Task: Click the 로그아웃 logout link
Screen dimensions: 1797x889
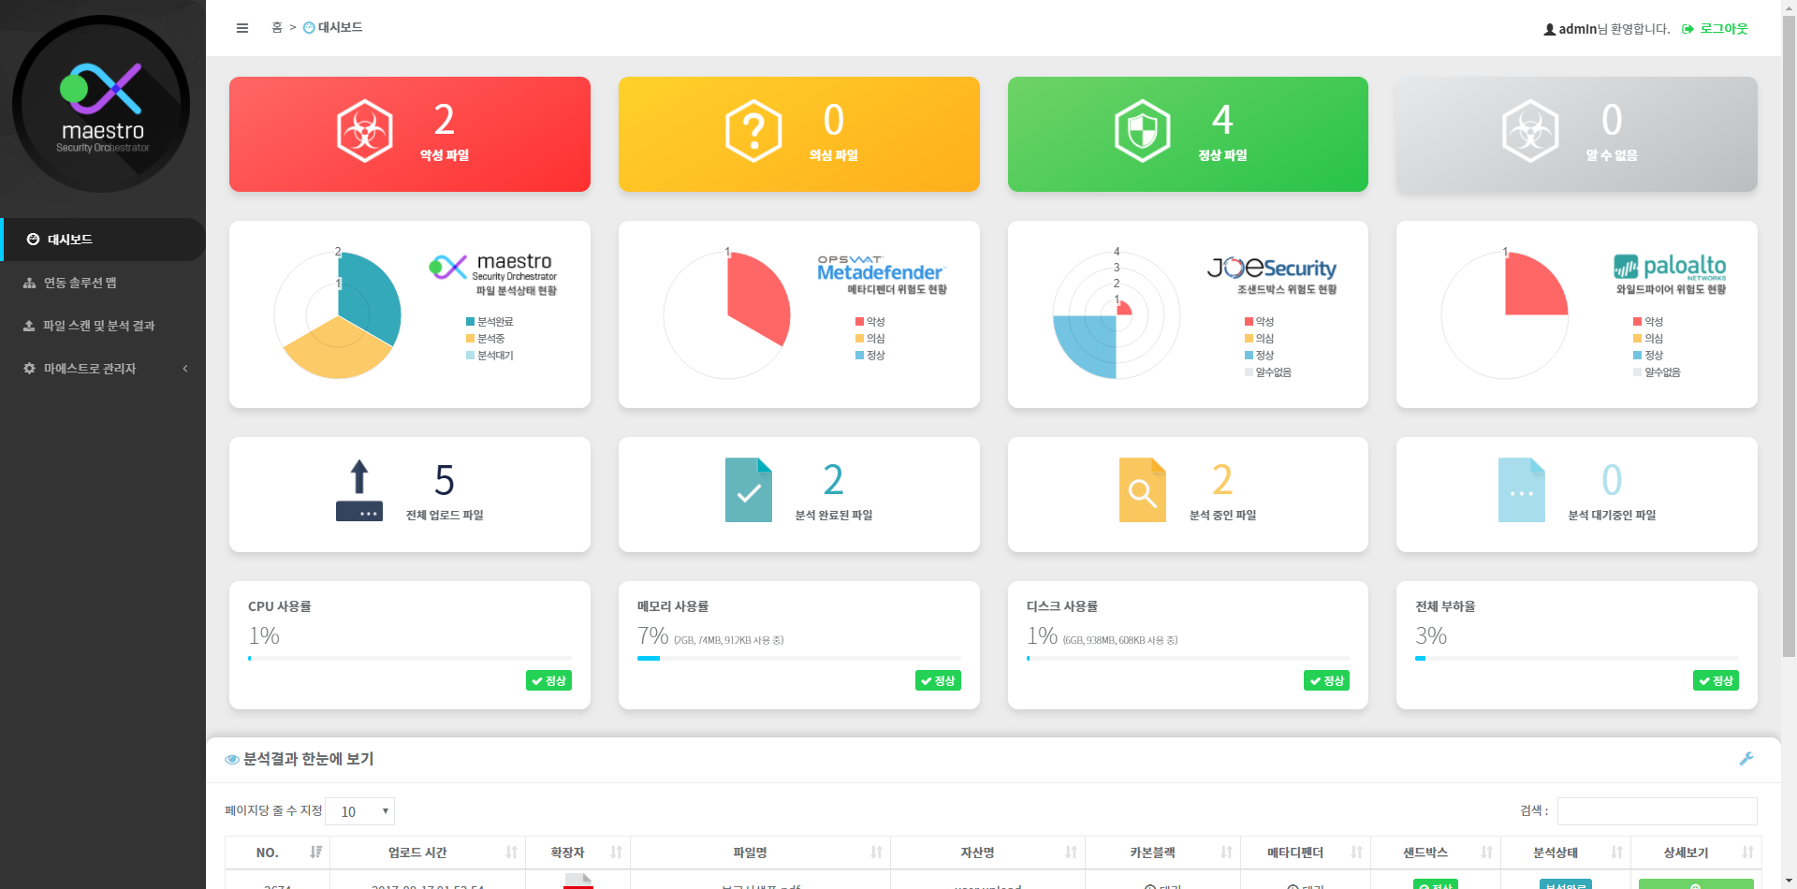Action: [1723, 29]
